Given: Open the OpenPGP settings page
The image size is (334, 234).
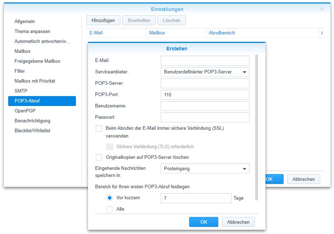Looking at the screenshot, I should [25, 111].
